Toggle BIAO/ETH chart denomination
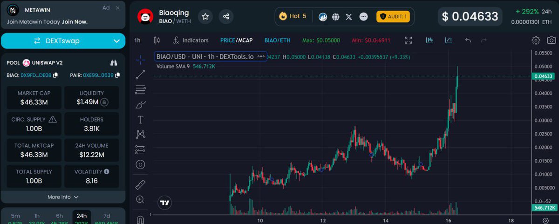 tap(277, 41)
